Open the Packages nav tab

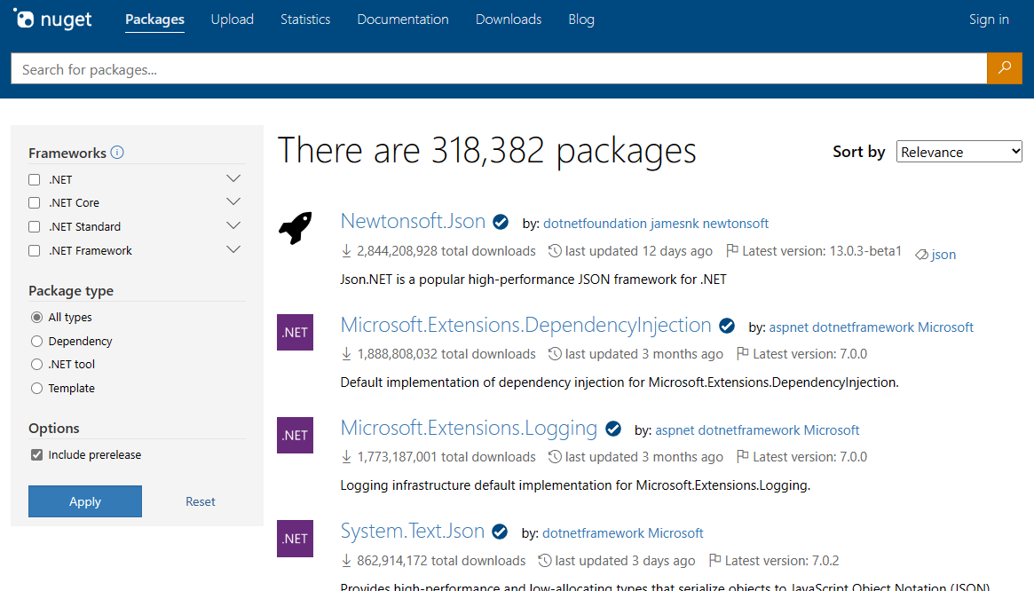pos(155,20)
